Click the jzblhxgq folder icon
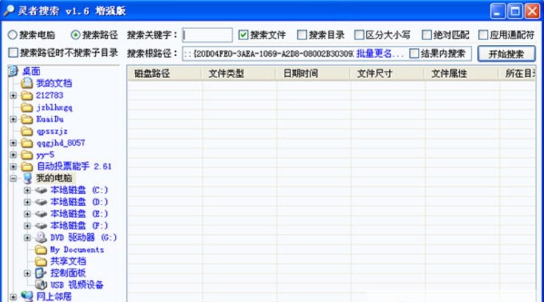 [27, 107]
